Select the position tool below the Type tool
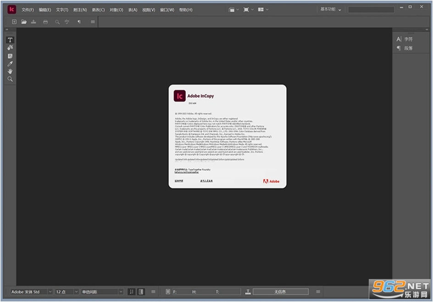 [10, 48]
